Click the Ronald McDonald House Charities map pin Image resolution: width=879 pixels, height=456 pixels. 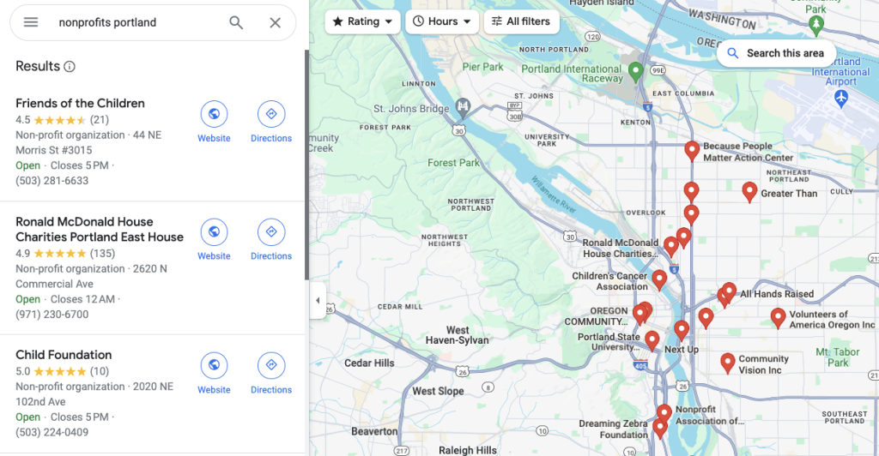(671, 246)
